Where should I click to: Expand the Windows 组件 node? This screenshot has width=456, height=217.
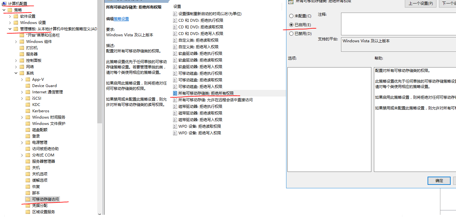pos(16,41)
